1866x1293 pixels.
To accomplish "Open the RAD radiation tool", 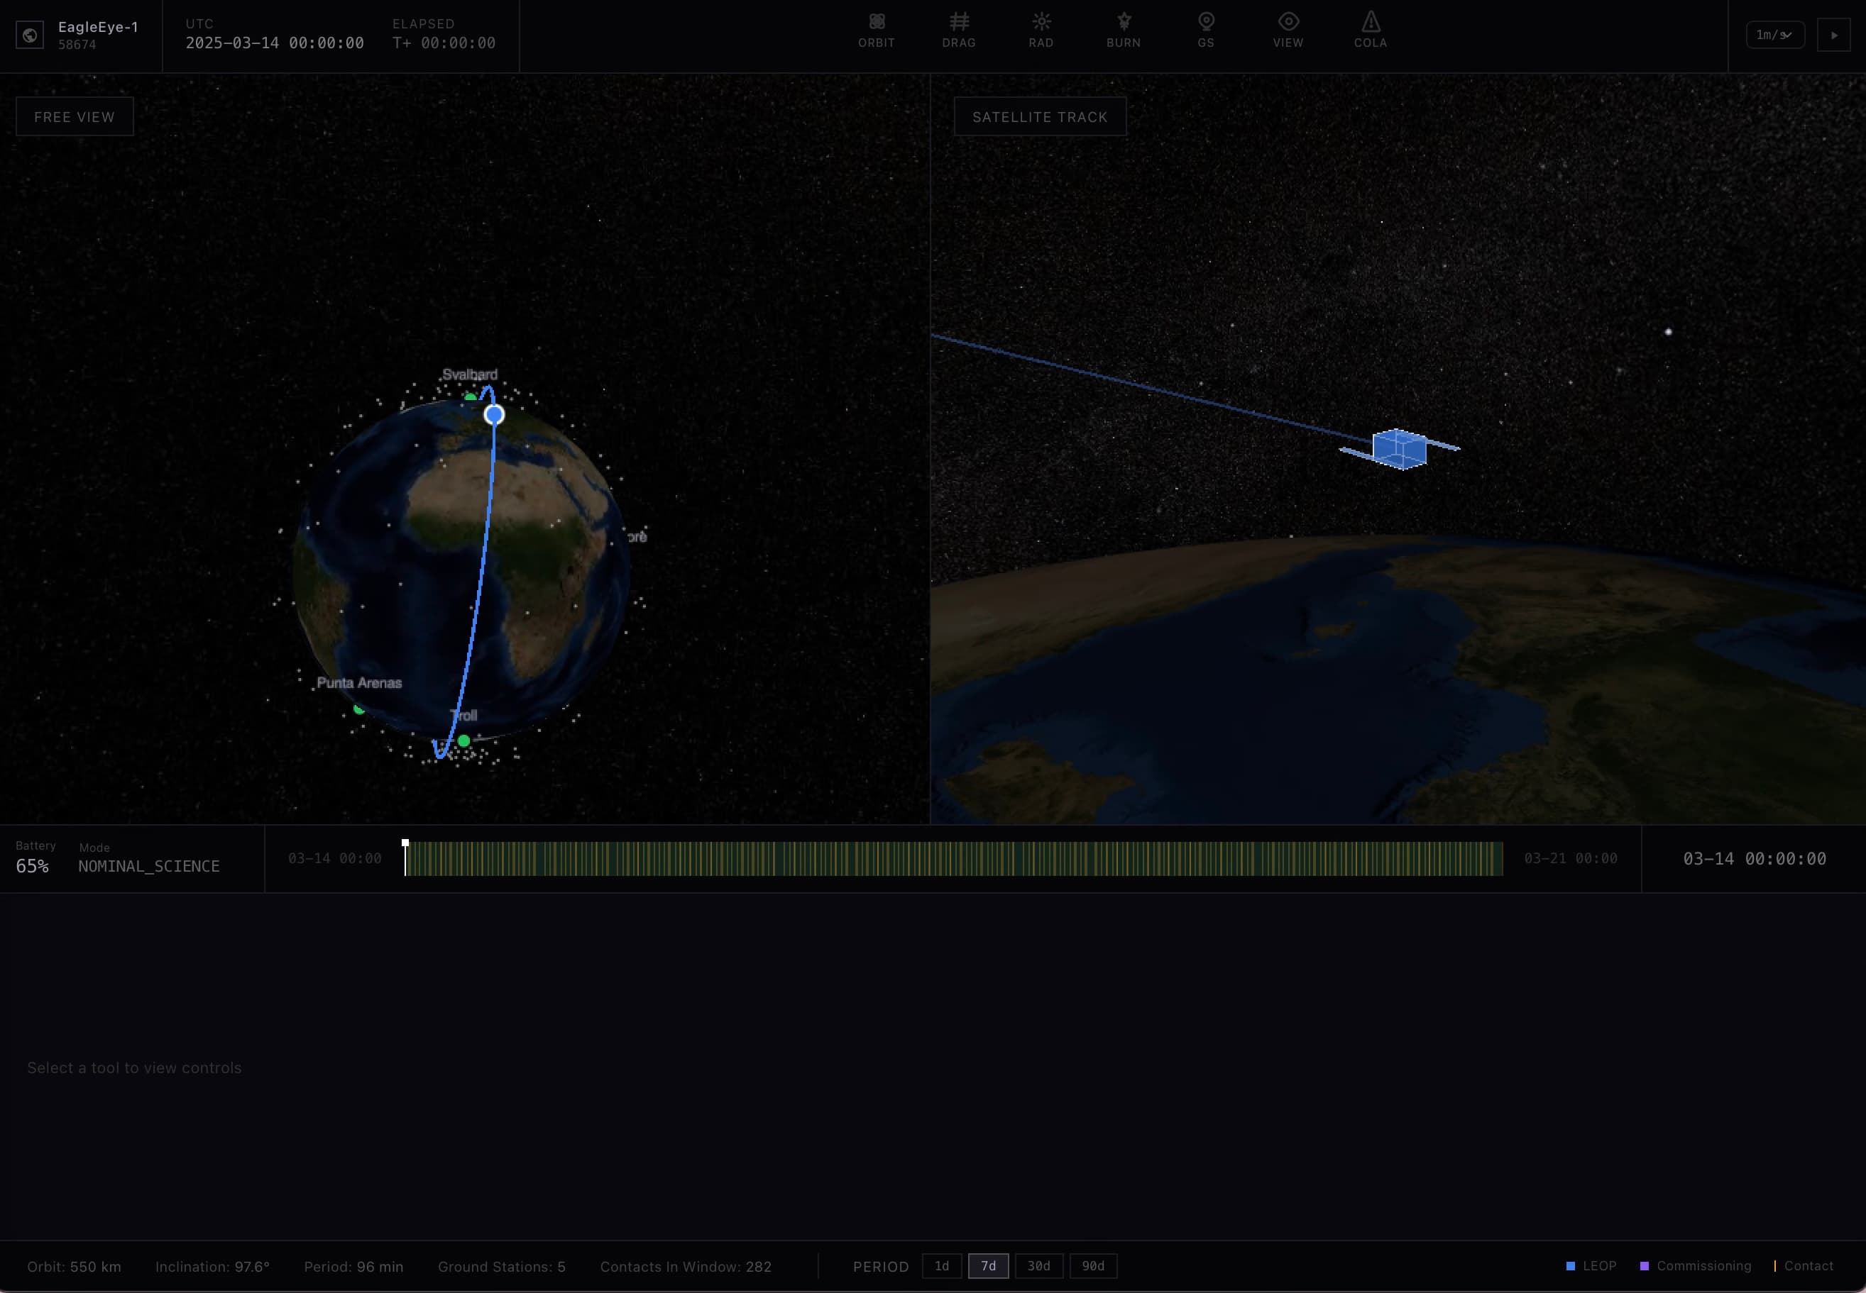I will coord(1041,30).
